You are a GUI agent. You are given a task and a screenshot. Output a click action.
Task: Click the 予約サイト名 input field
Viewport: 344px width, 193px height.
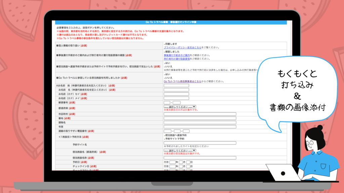coord(200,143)
